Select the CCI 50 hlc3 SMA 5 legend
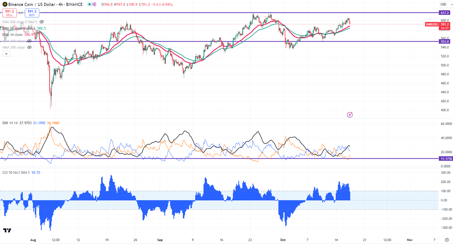The image size is (453, 244). click(x=16, y=172)
